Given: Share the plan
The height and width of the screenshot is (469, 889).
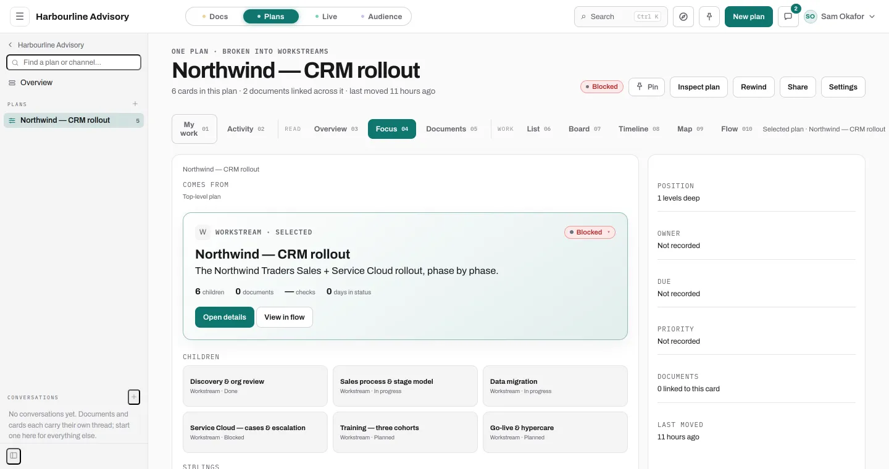Looking at the screenshot, I should pos(798,87).
